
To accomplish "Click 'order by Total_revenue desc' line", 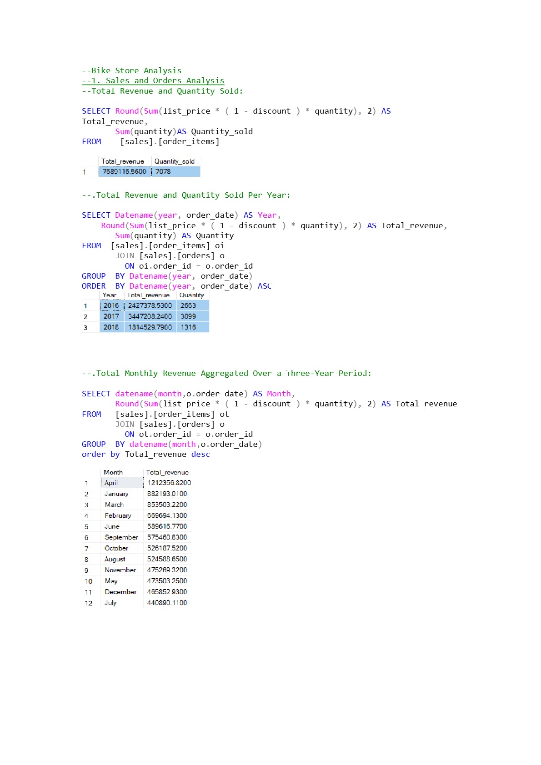I will coord(146,454).
